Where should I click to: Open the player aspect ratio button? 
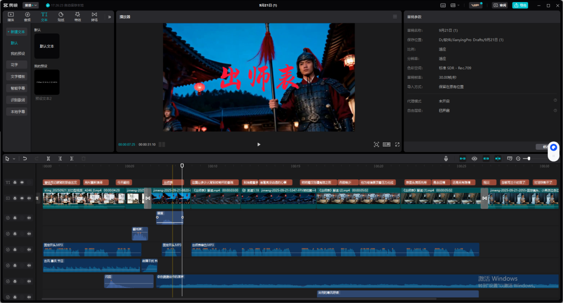pyautogui.click(x=387, y=144)
